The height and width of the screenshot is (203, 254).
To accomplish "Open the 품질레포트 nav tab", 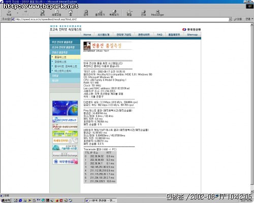I will click(174, 35).
